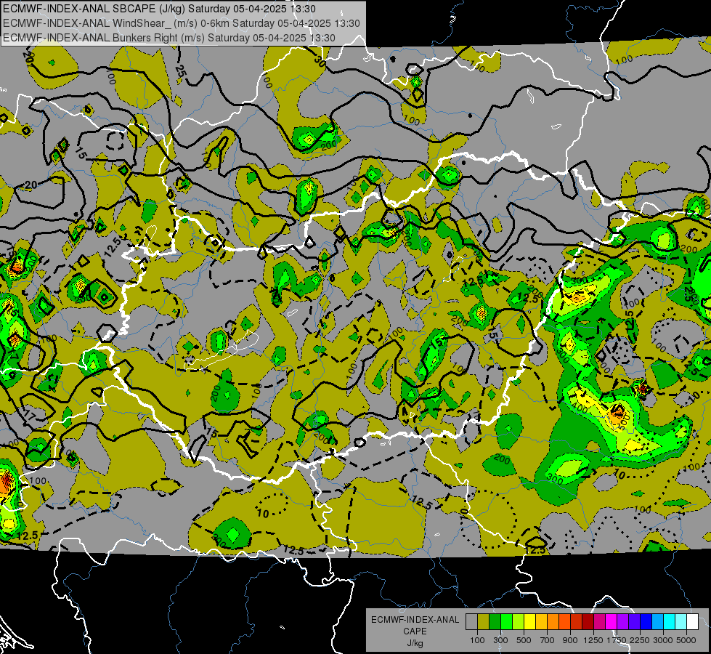Click the legend tick label 3000
This screenshot has width=711, height=654.
[663, 640]
